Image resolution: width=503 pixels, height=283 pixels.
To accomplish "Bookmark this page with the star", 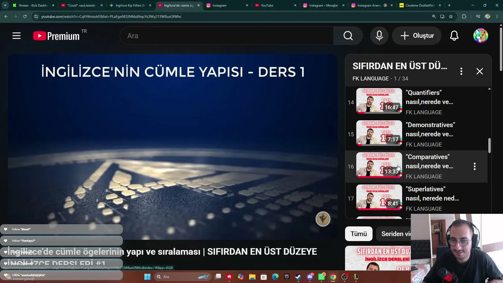I will tap(451, 17).
